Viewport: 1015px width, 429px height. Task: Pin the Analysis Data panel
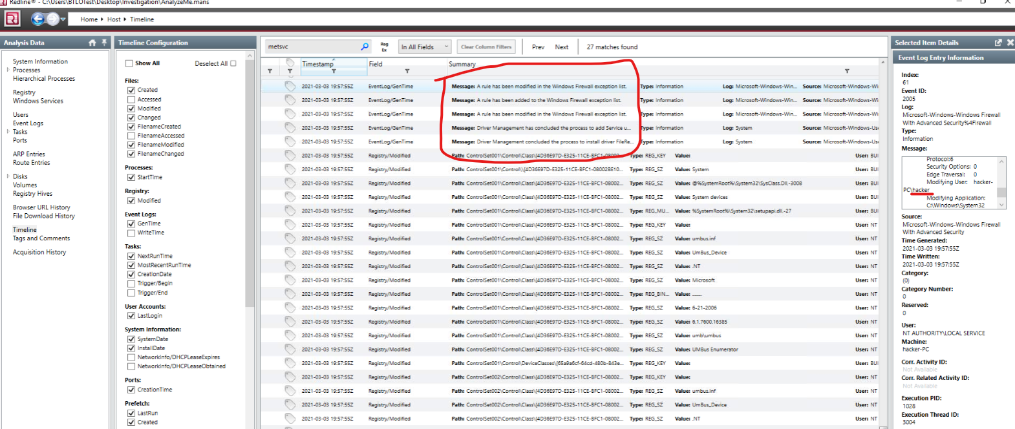(x=104, y=43)
